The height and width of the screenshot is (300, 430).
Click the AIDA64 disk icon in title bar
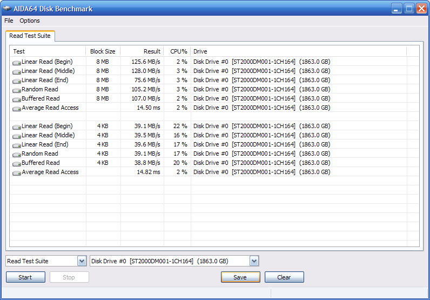click(7, 9)
